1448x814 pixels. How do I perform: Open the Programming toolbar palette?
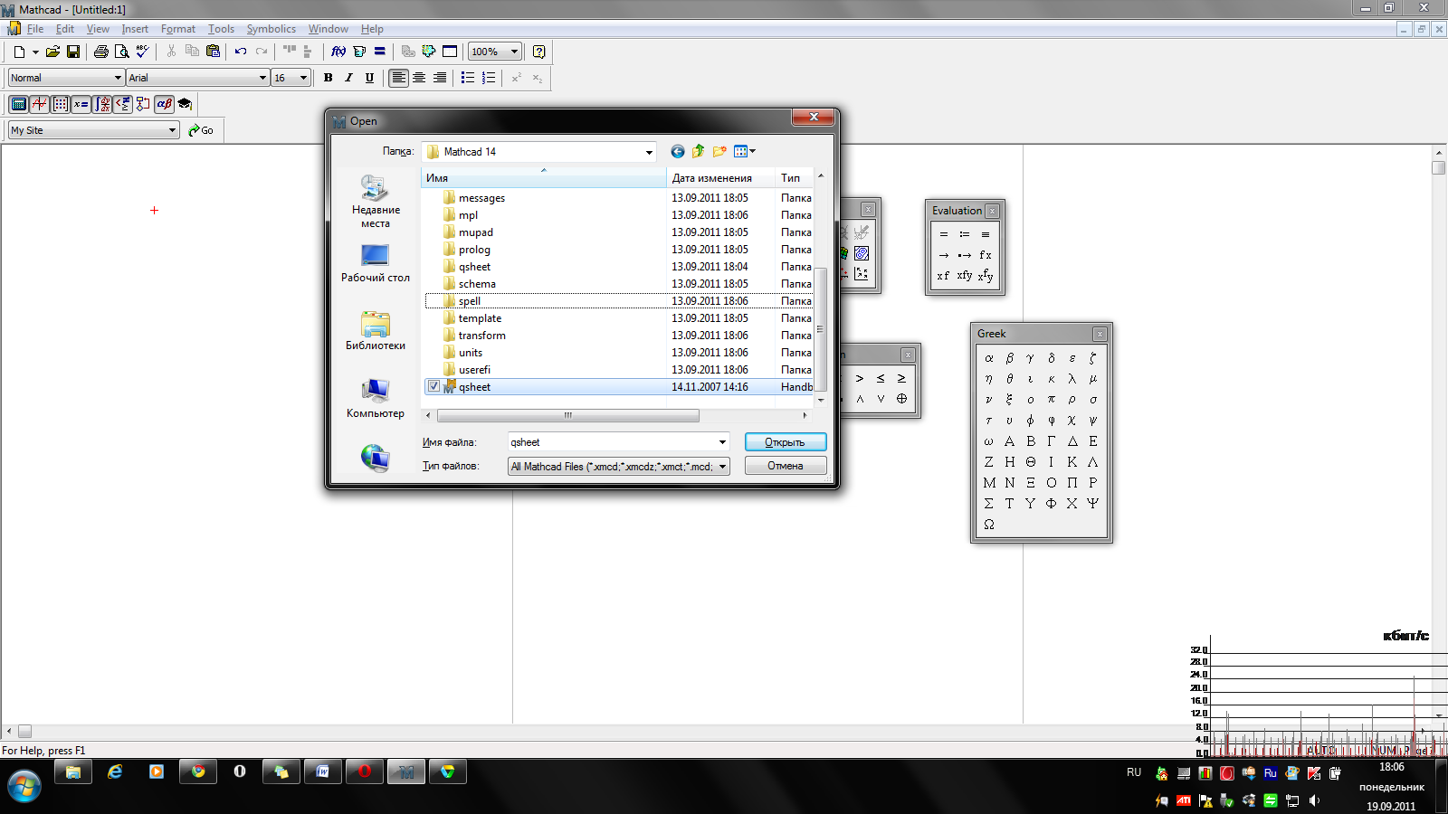click(143, 104)
